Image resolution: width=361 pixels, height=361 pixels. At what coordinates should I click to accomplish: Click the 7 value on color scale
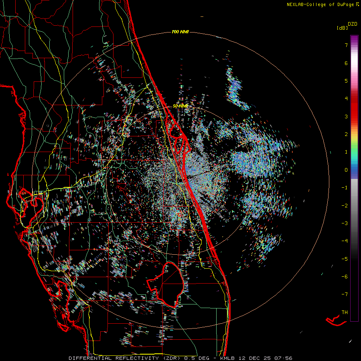[346, 45]
